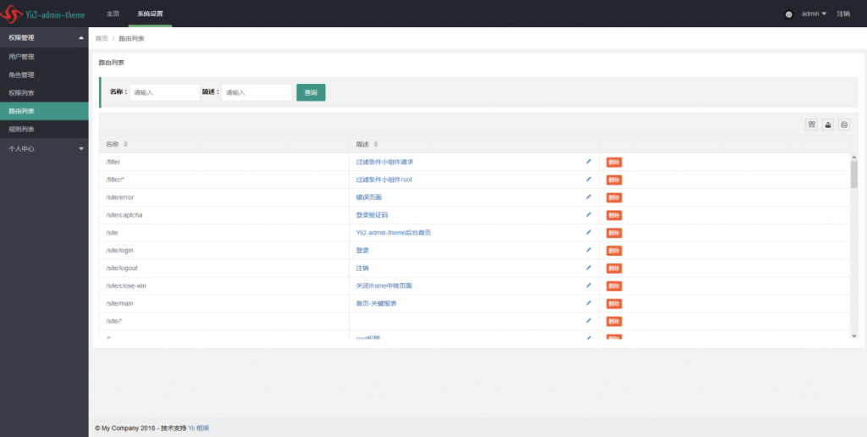Click the 查询 search button
This screenshot has width=867, height=437.
(311, 92)
